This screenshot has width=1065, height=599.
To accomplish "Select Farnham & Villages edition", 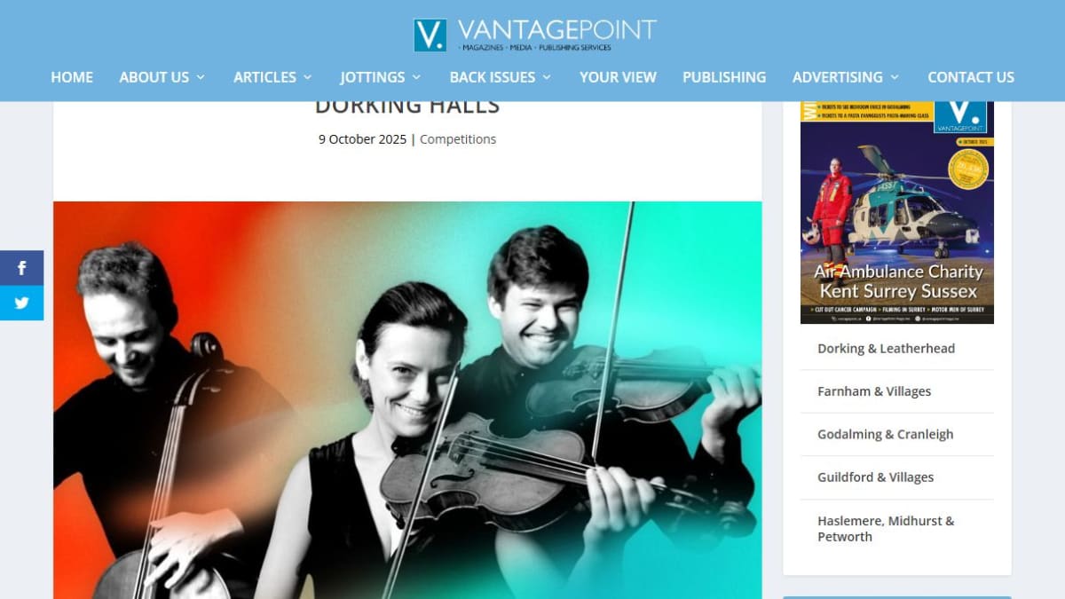I will [x=874, y=391].
